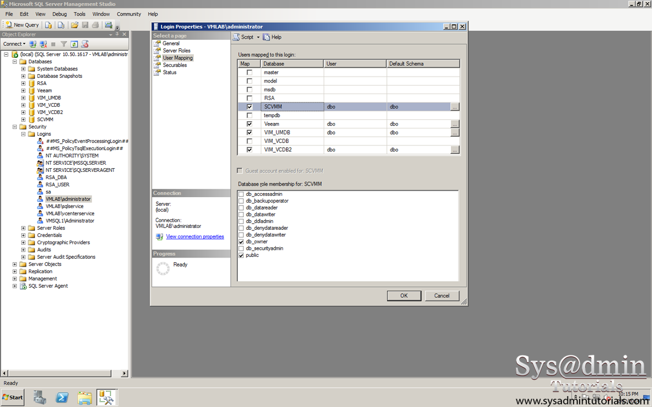Switch to the General page
This screenshot has width=652, height=407.
click(x=171, y=43)
